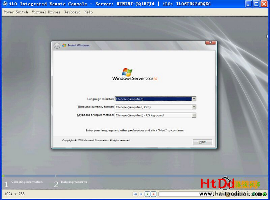Open the Virtual Drives menu

point(46,12)
